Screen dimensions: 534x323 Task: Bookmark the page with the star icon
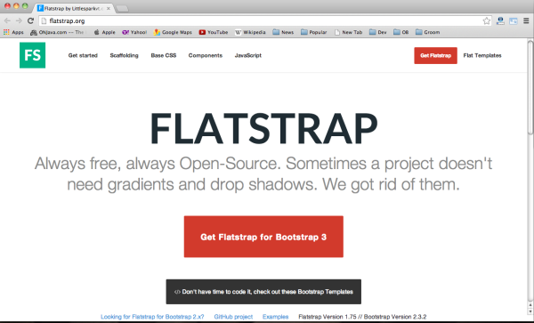click(487, 20)
